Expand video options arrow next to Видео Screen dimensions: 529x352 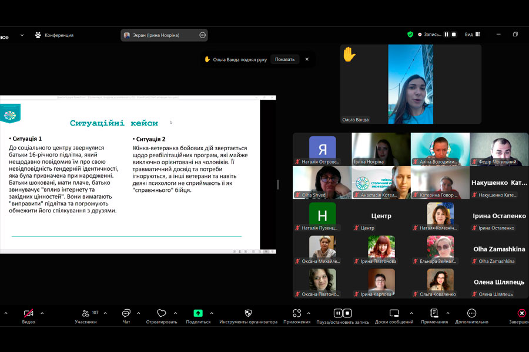[42, 313]
